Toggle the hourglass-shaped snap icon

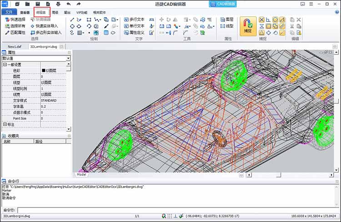pyautogui.click(x=261, y=26)
